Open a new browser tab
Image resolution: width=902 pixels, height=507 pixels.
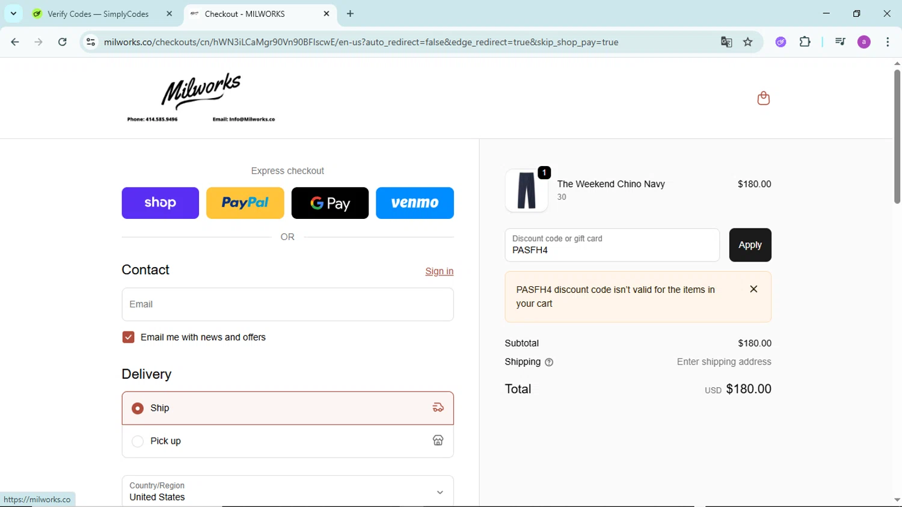click(x=351, y=13)
